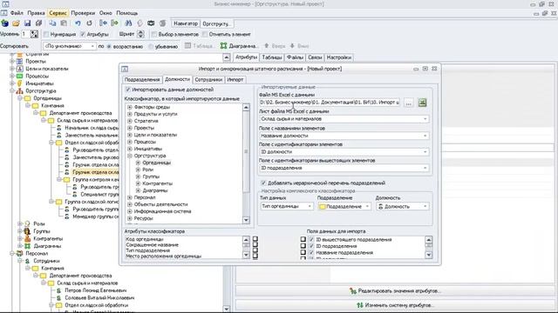Viewport: 558px width, 313px height.
Task: Click the Роли icon in navigator tree
Action: [27, 223]
